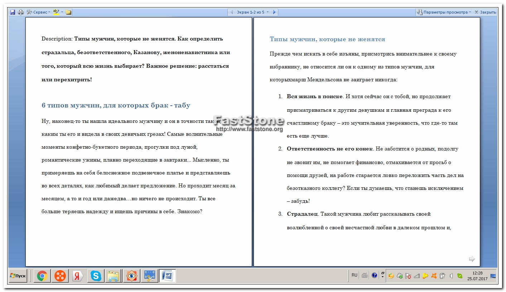Click the bold text 'Вся жизнь в поиске'
The width and height of the screenshot is (506, 292).
(x=315, y=96)
